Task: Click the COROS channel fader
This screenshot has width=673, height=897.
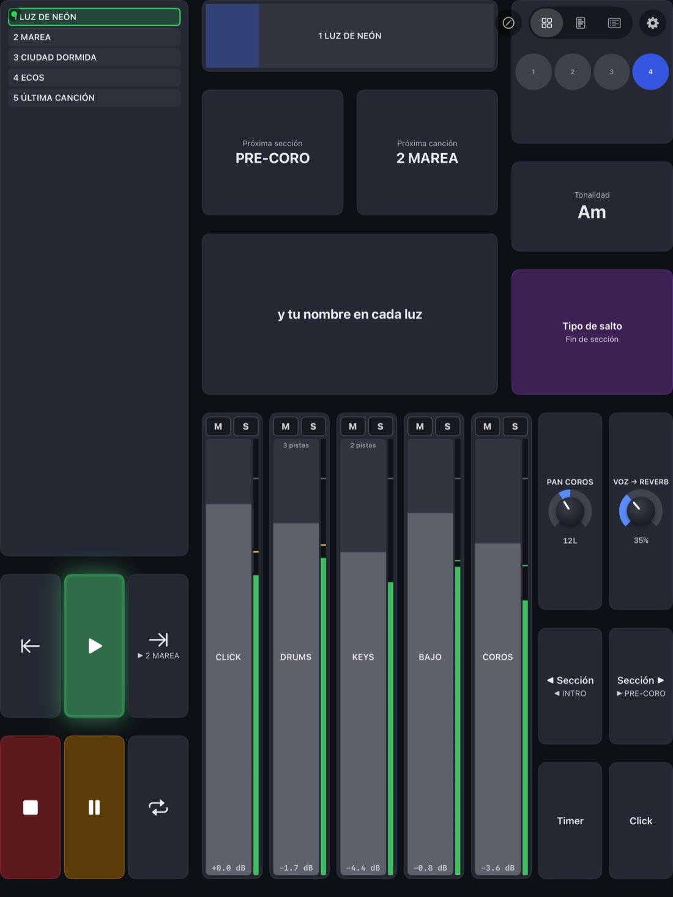Action: click(x=497, y=657)
